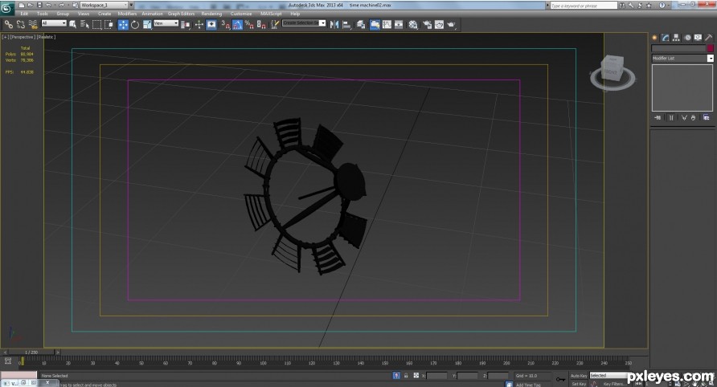
Task: Select the Select and Link tool
Action: click(9, 25)
